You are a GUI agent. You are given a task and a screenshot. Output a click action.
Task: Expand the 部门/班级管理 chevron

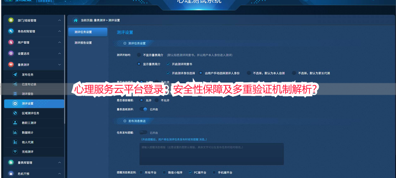59,20
